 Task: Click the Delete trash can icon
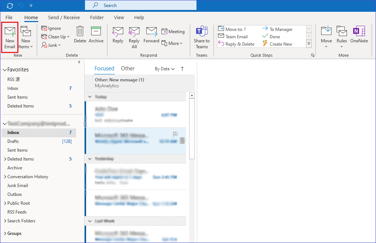80,32
